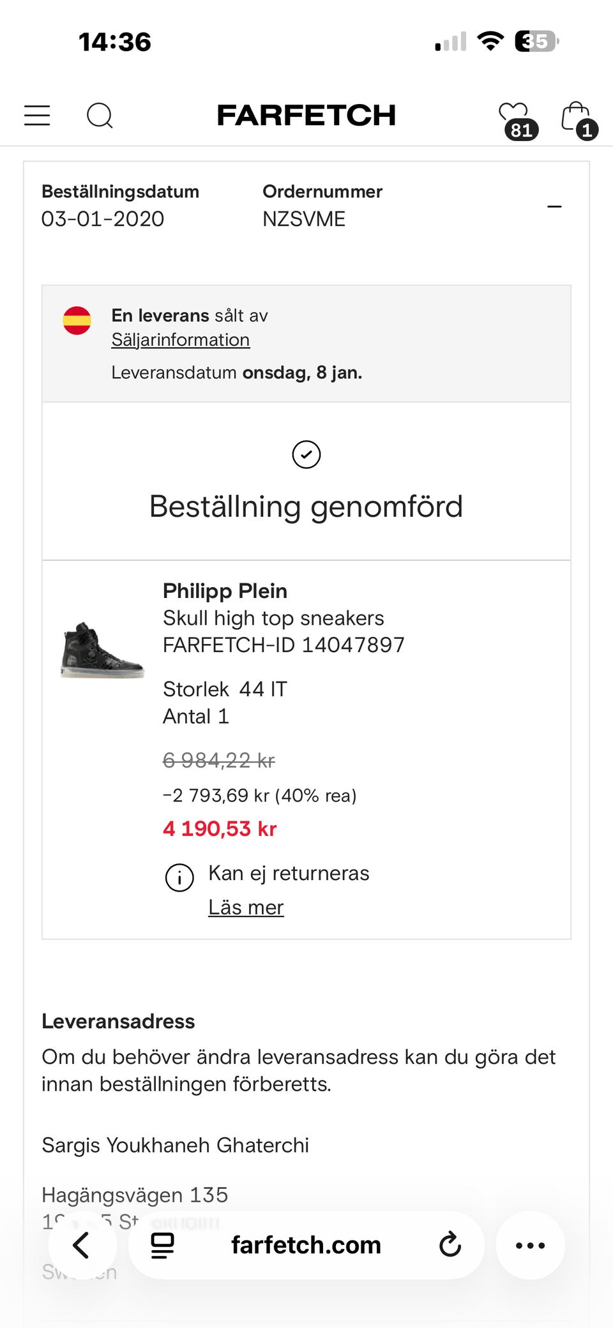
Task: Tap the Skull high top sneakers thumbnail
Action: pos(102,650)
